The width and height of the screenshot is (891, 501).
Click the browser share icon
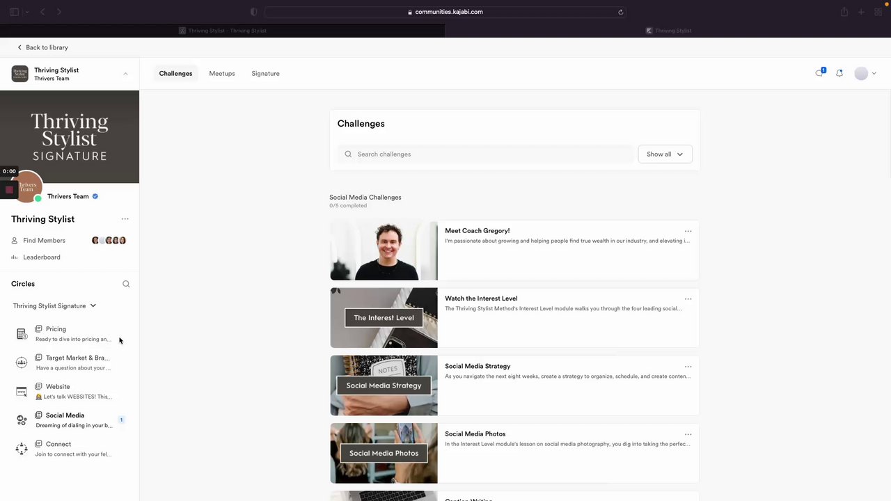click(x=844, y=12)
